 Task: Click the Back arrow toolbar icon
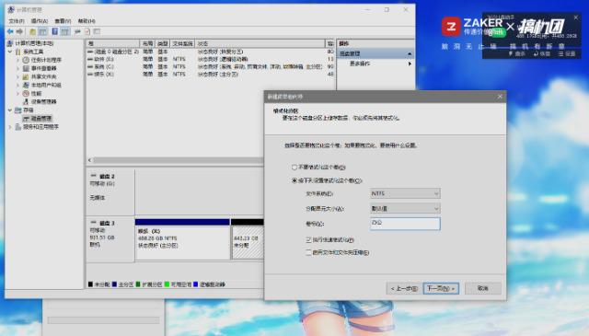[x=10, y=32]
